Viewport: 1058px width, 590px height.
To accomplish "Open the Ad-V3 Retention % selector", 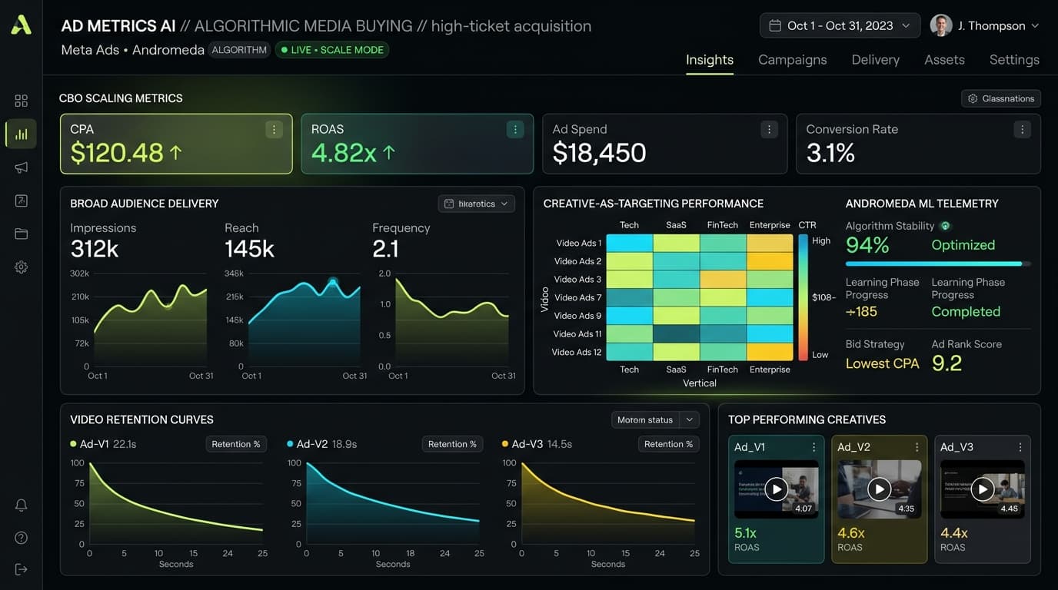I will coord(668,444).
